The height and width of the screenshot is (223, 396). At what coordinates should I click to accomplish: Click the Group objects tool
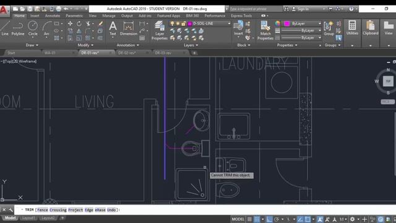[329, 28]
